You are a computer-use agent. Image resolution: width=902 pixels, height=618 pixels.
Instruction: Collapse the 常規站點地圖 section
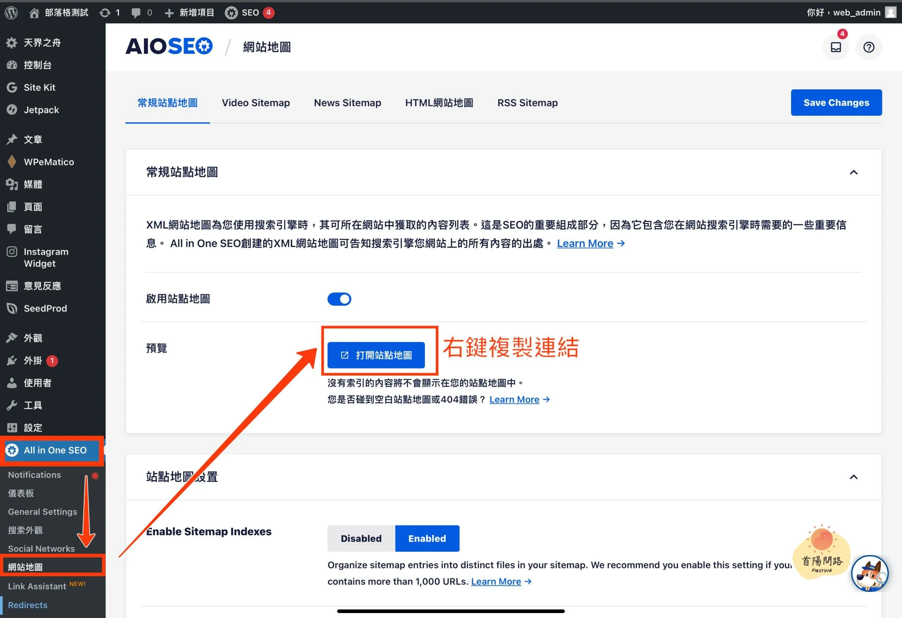[853, 172]
